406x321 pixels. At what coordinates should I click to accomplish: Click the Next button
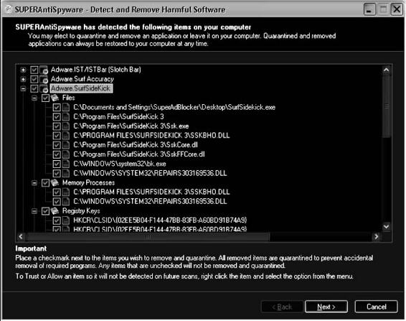pyautogui.click(x=326, y=307)
